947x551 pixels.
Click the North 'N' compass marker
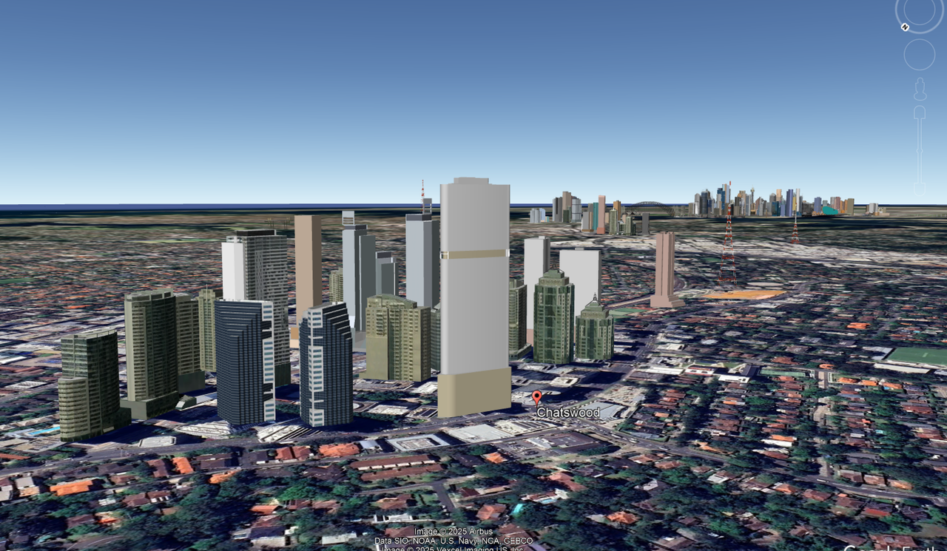[905, 27]
